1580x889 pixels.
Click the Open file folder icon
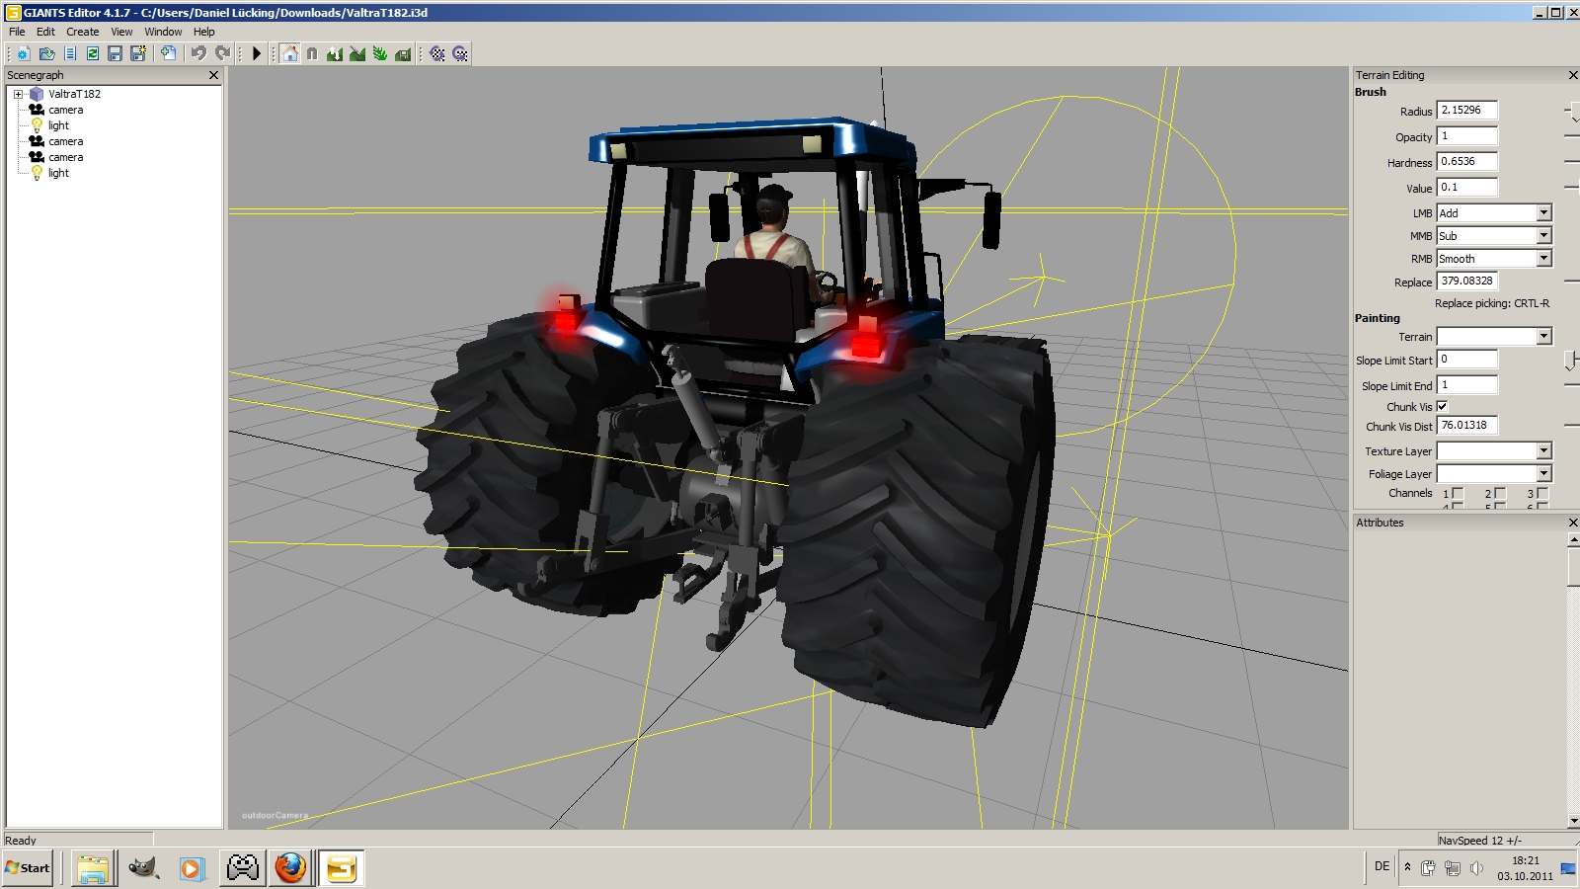click(x=46, y=53)
